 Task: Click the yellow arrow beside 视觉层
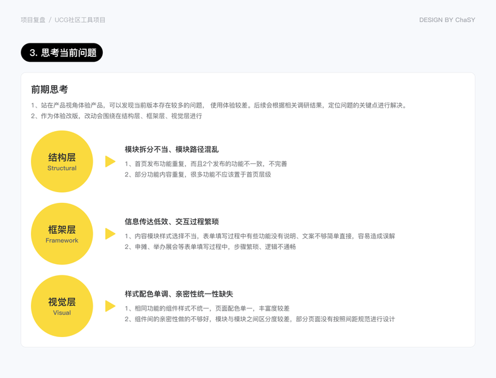110,306
